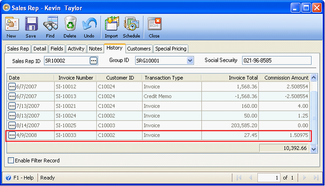This screenshot has height=186, width=325.
Task: Click the Ready status text
Action: (x=48, y=178)
